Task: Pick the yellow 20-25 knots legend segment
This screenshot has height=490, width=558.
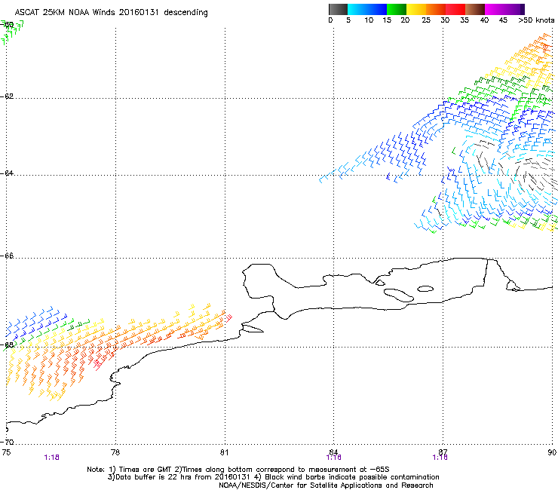Action: click(x=416, y=9)
